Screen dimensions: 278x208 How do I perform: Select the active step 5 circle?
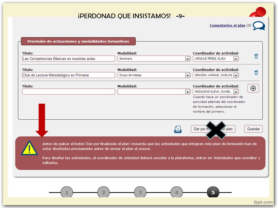tap(213, 192)
